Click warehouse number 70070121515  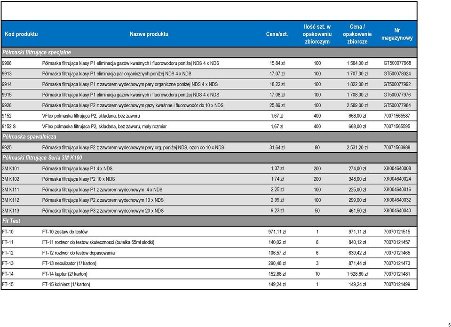pyautogui.click(x=397, y=231)
